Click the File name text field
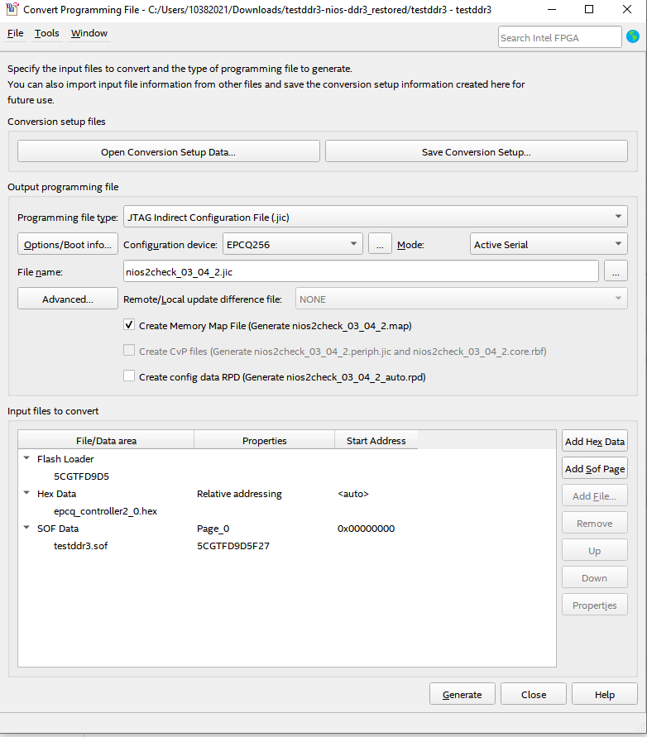Screen dimensions: 647x737 361,271
